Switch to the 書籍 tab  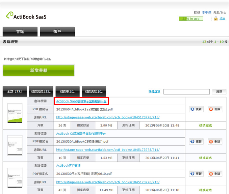coord(20,31)
